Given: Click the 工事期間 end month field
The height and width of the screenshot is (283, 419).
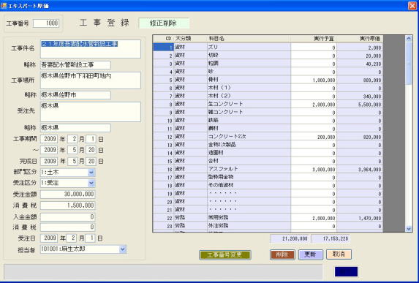Looking at the screenshot, I should click(x=72, y=150).
